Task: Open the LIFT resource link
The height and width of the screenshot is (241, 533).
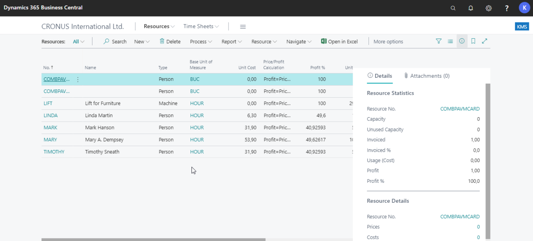Action: tap(48, 103)
